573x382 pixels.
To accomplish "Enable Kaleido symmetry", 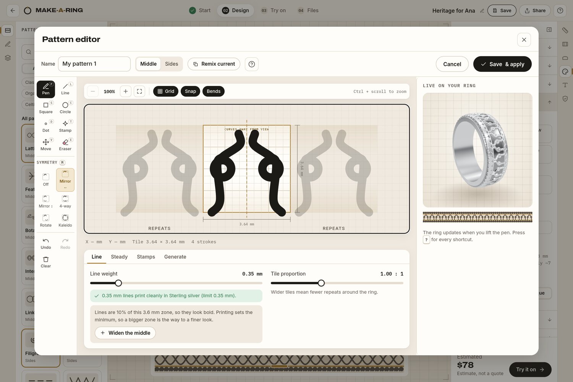I will [x=65, y=221].
